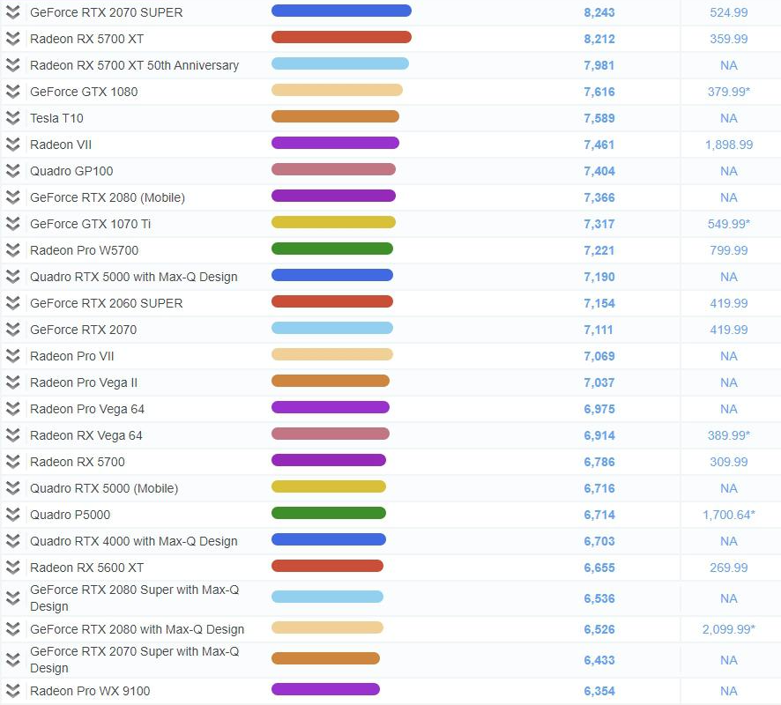Click the NA price for Tesla T10
The image size is (781, 705).
coord(729,118)
